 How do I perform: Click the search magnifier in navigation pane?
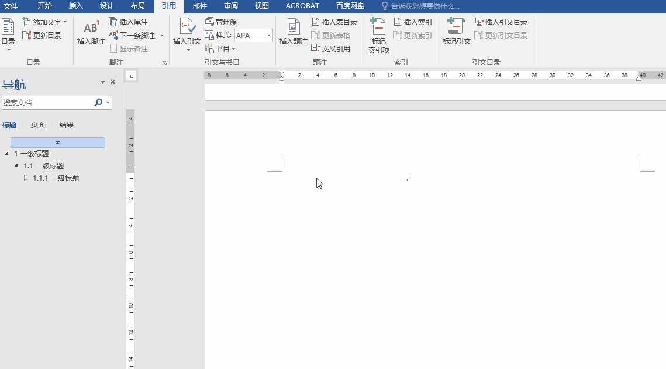pyautogui.click(x=98, y=102)
